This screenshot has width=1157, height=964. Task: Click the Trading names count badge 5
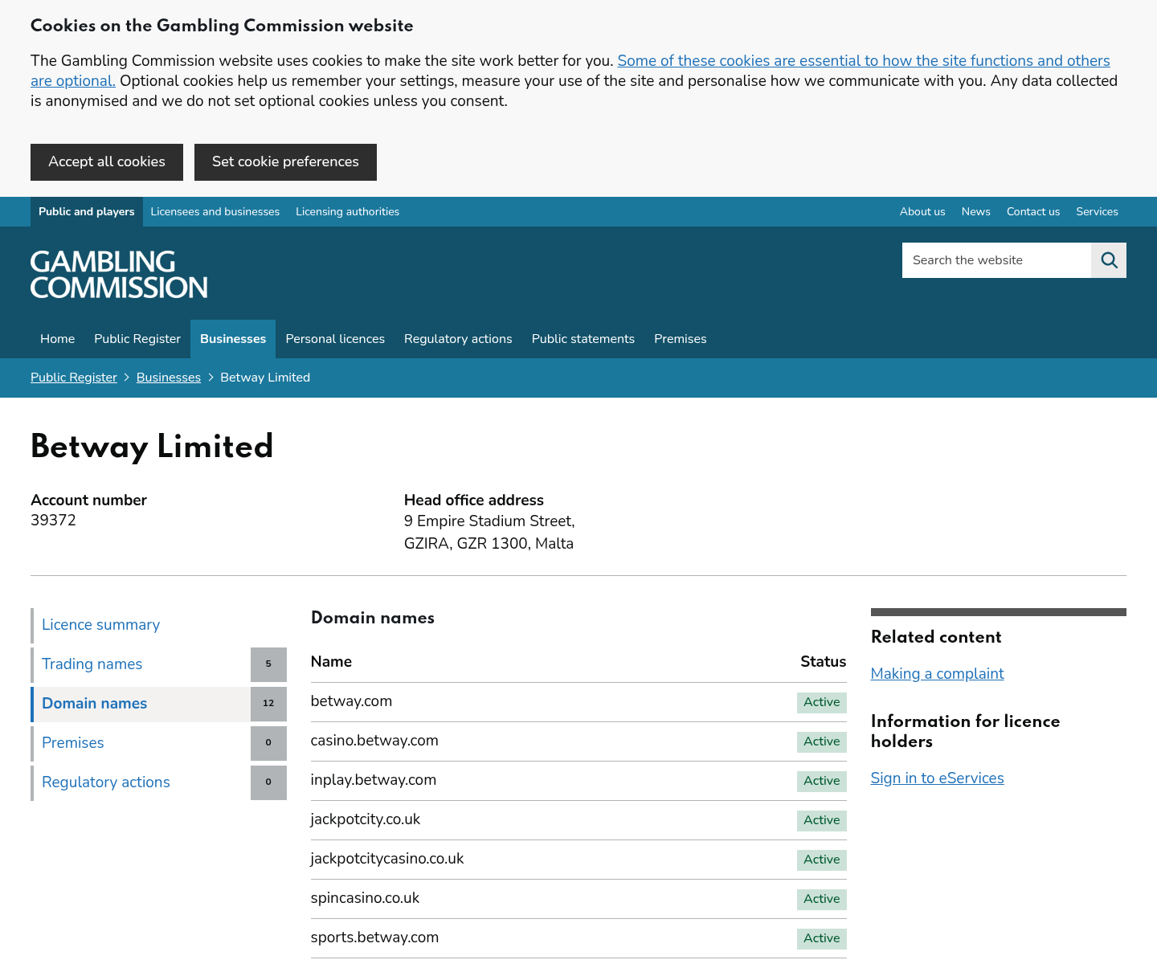coord(268,664)
